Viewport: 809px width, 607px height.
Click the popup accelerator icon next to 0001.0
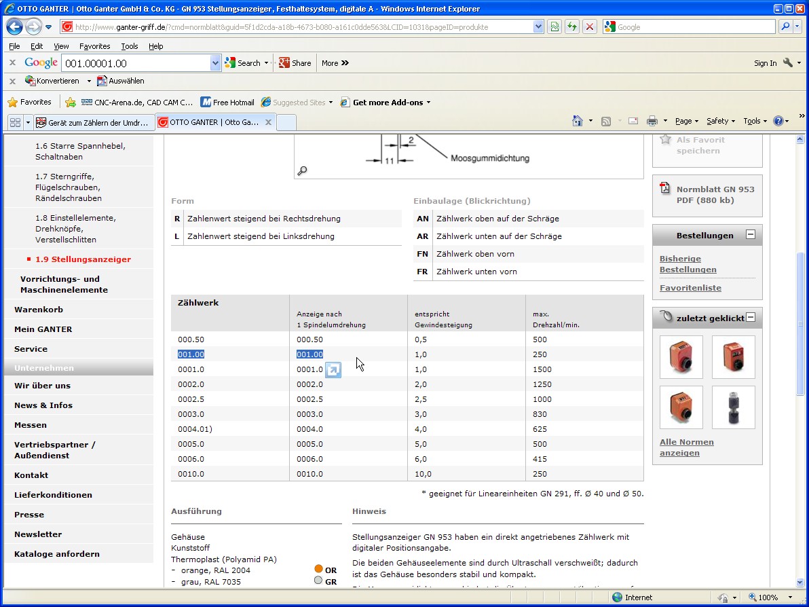point(333,370)
